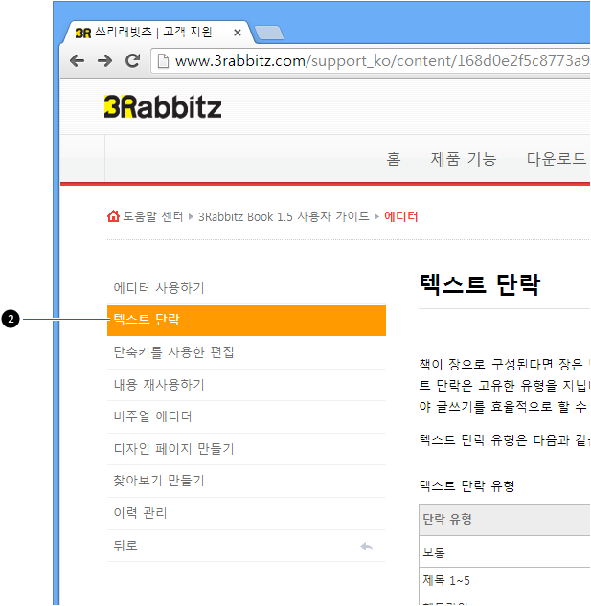Screen dimensions: 591x606
Task: Click the address bar URL field
Action: click(380, 61)
